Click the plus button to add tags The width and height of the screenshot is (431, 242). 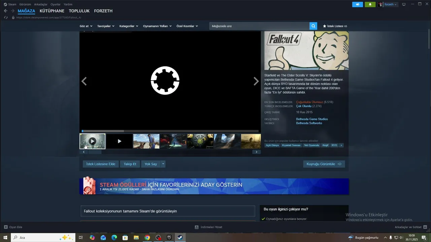tap(341, 145)
